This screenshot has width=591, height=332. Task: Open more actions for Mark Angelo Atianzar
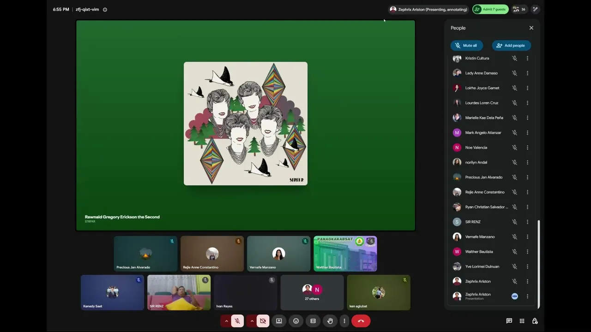click(527, 133)
